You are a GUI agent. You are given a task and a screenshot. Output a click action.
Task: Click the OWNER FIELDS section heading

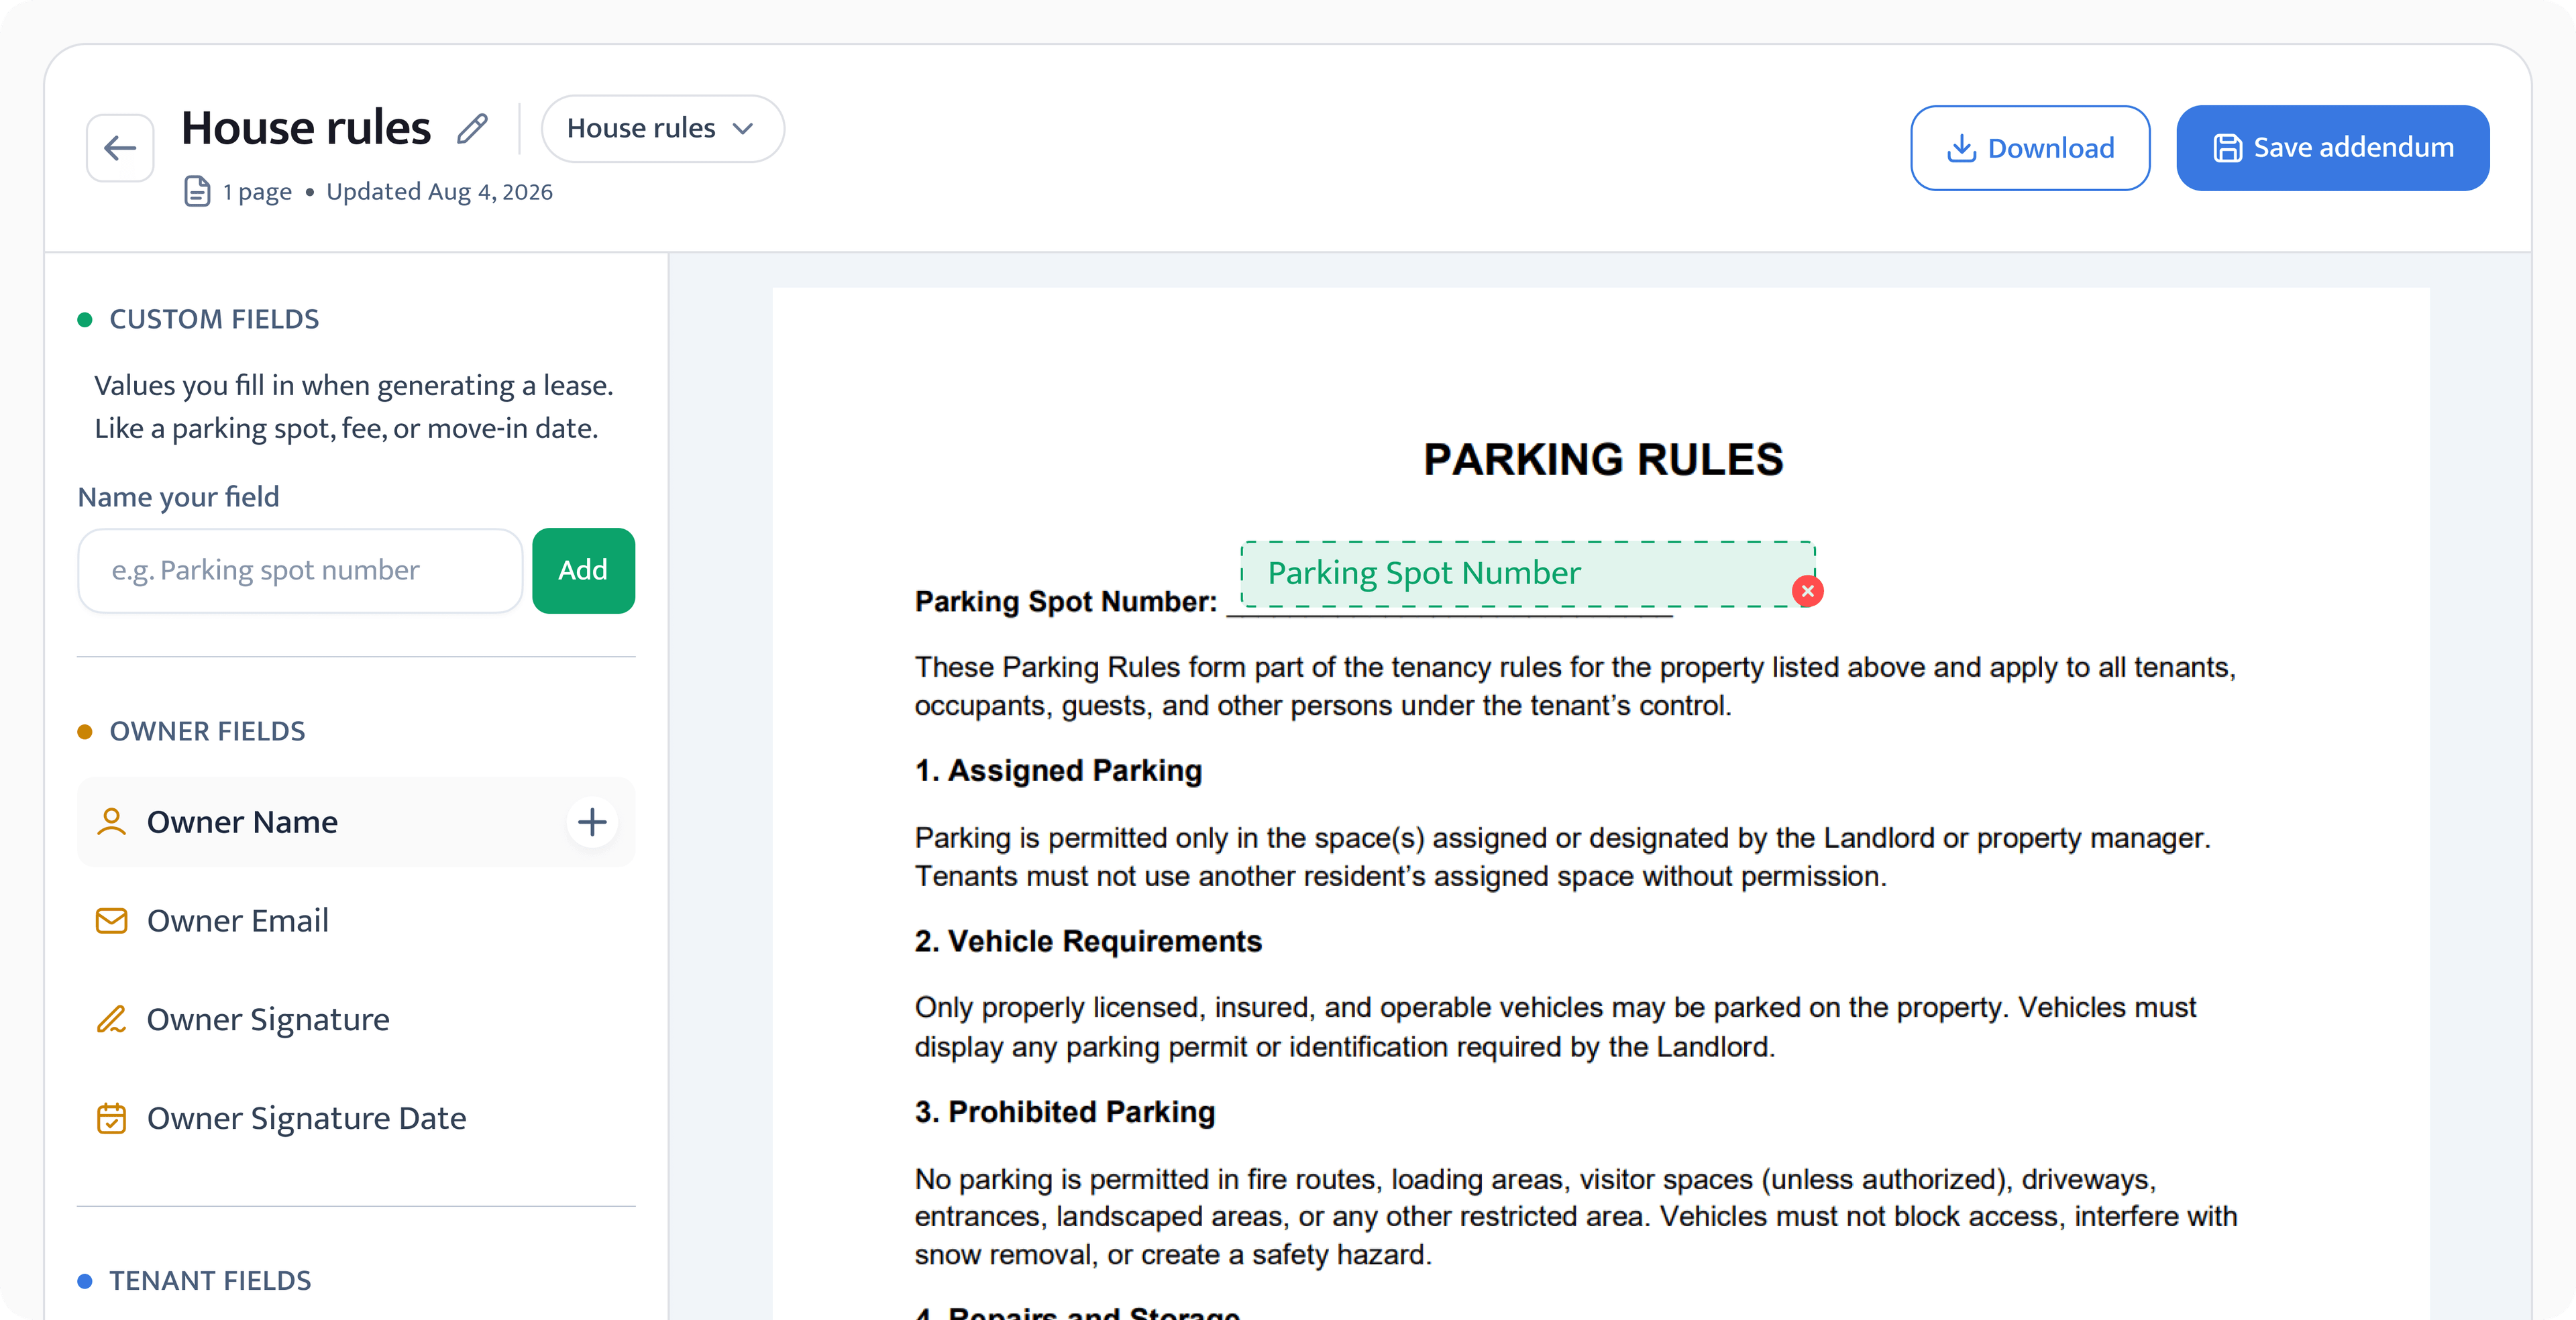(x=207, y=731)
